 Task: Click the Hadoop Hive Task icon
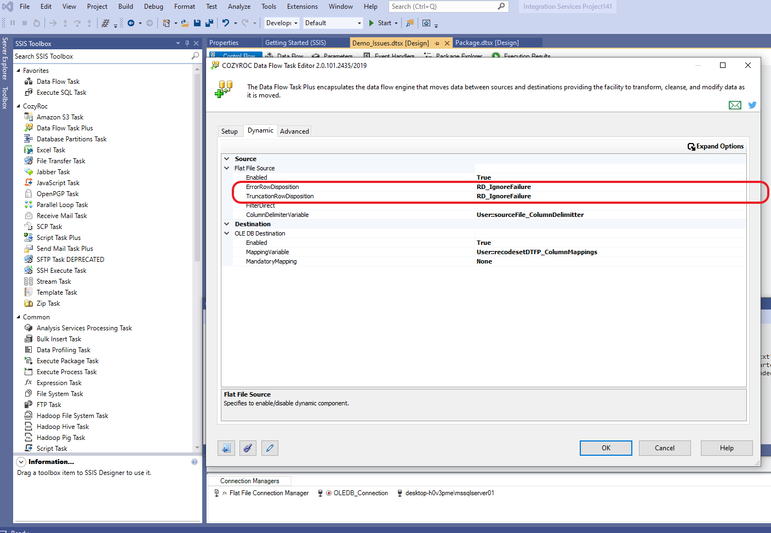coord(28,426)
